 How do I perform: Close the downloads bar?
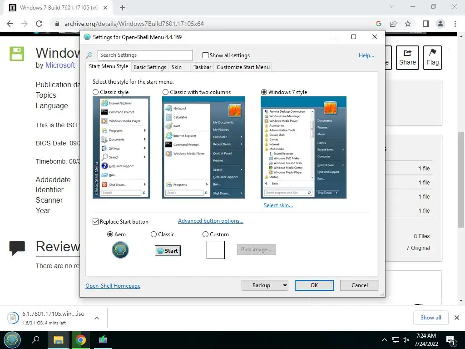pos(457,318)
